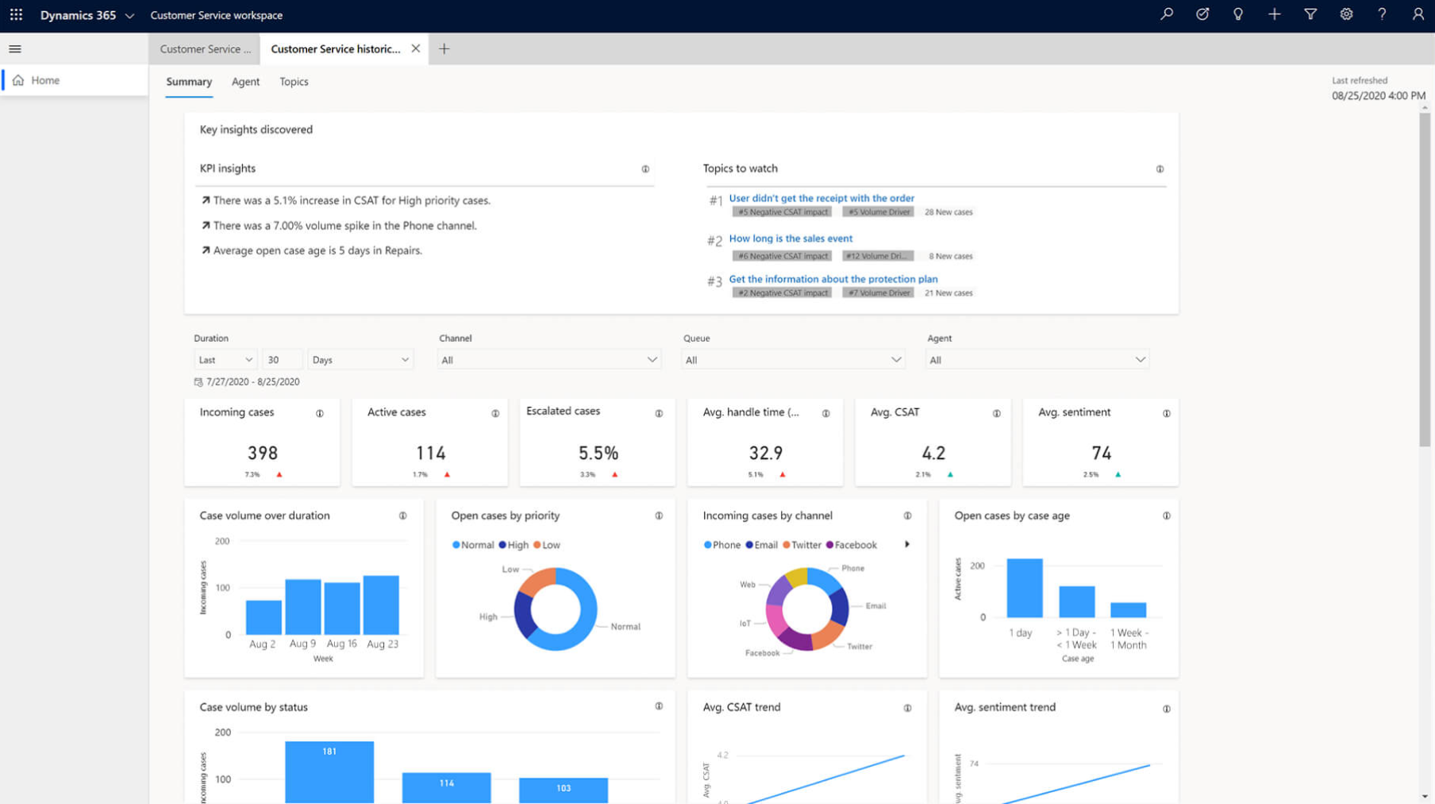This screenshot has width=1435, height=804.
Task: Click the KPI insights info icon
Action: point(645,169)
